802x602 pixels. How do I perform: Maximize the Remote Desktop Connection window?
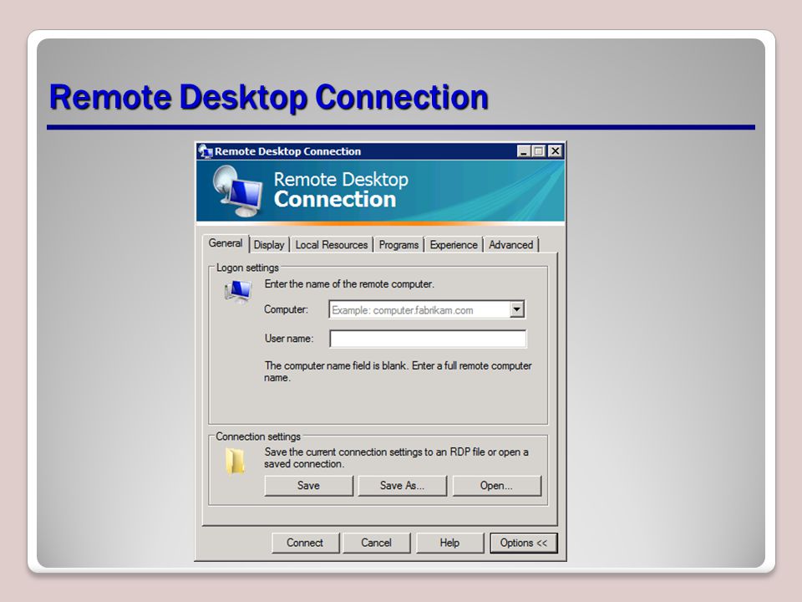(538, 151)
